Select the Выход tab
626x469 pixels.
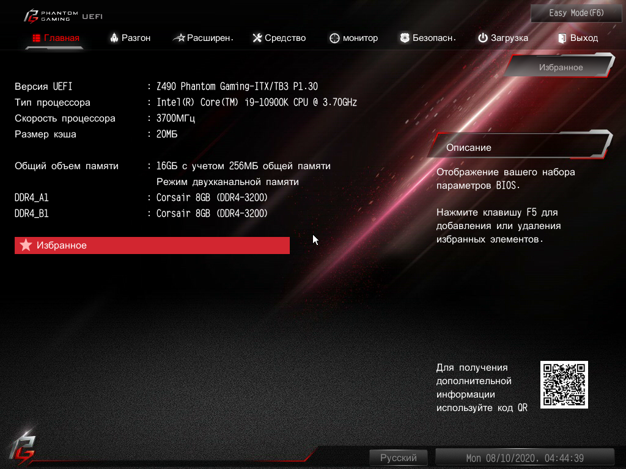[x=578, y=38]
